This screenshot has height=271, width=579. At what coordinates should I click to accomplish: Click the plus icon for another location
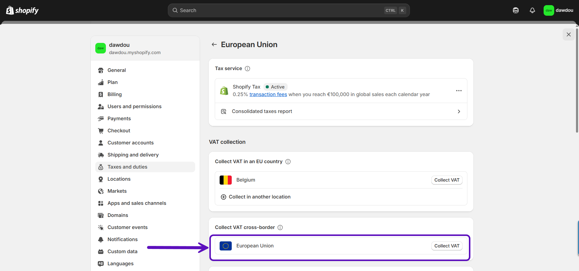tap(224, 197)
